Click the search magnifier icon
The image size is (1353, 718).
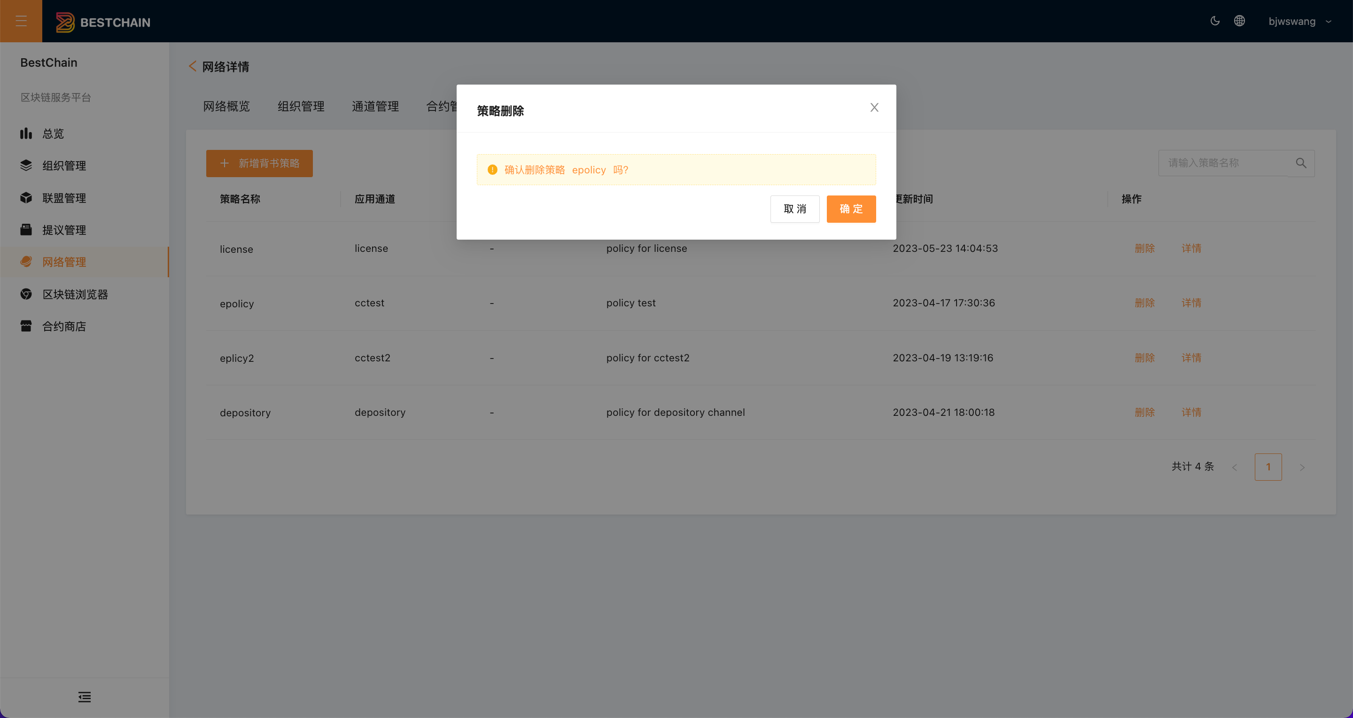(1301, 163)
